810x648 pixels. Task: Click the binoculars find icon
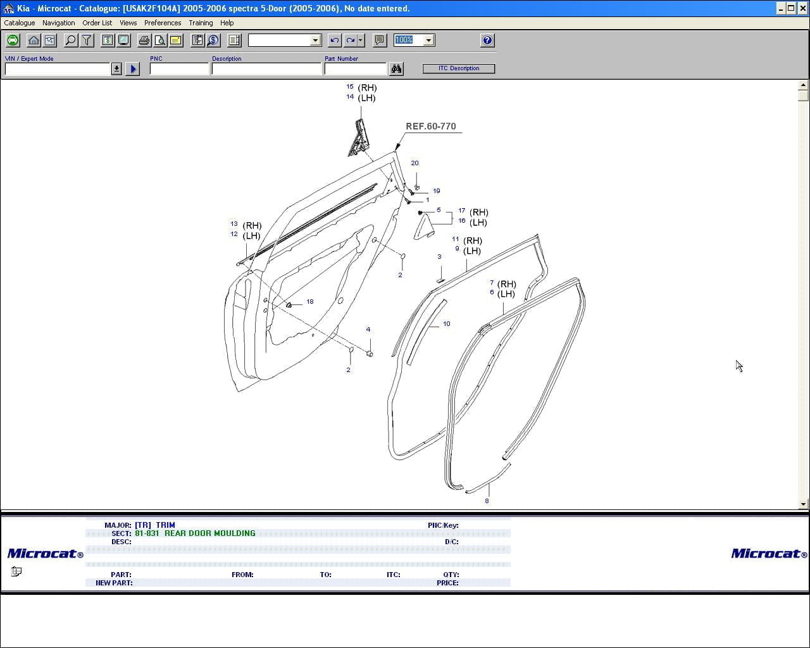click(x=397, y=69)
